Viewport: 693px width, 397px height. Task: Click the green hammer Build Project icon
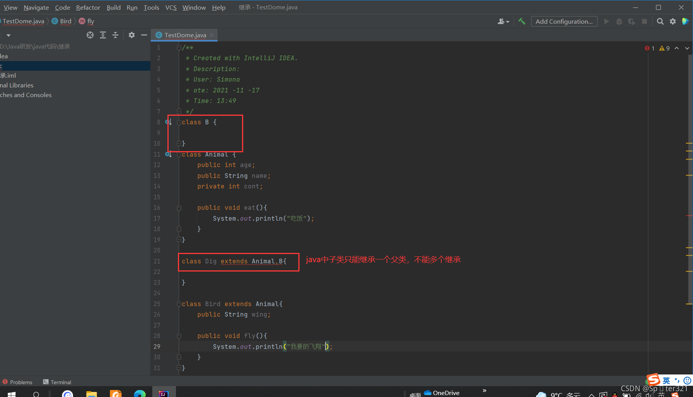coord(522,21)
